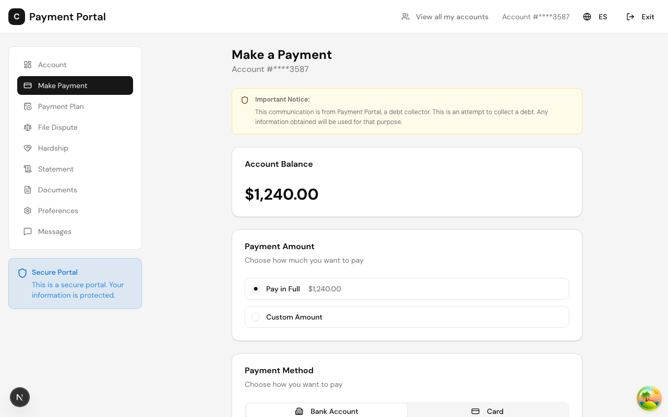Image resolution: width=668 pixels, height=417 pixels.
Task: Click the Messages chat bubble icon
Action: (x=28, y=231)
